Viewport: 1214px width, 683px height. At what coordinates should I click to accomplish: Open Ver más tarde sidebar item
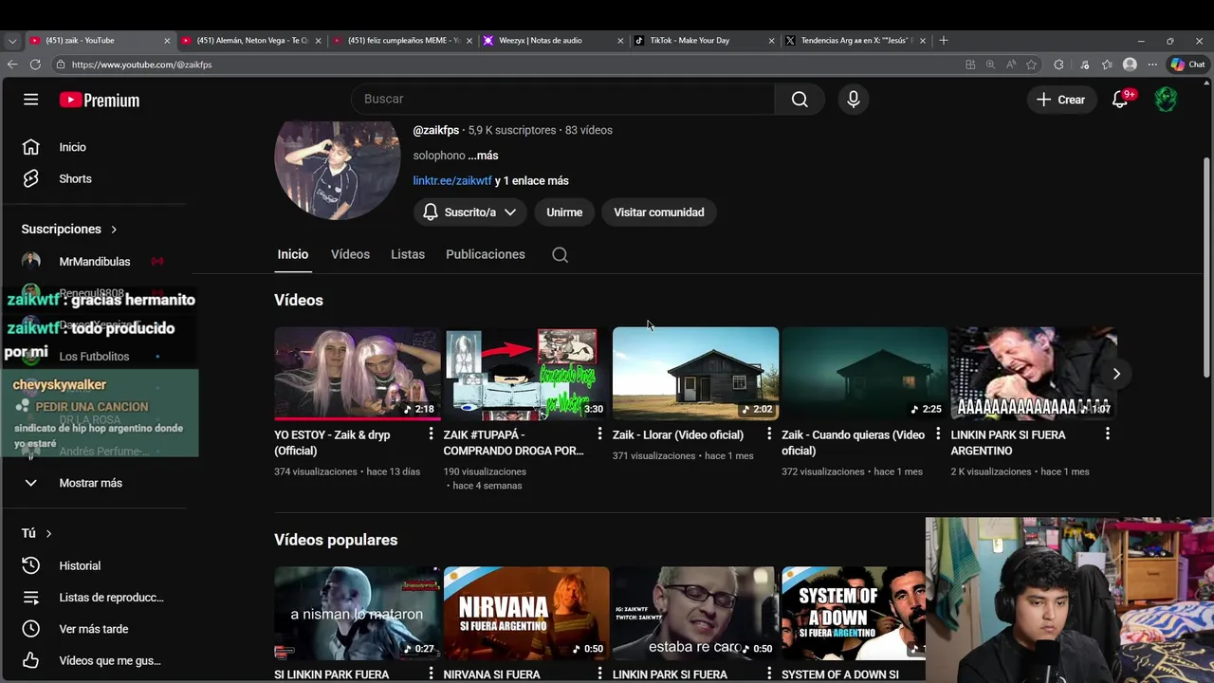pyautogui.click(x=94, y=629)
